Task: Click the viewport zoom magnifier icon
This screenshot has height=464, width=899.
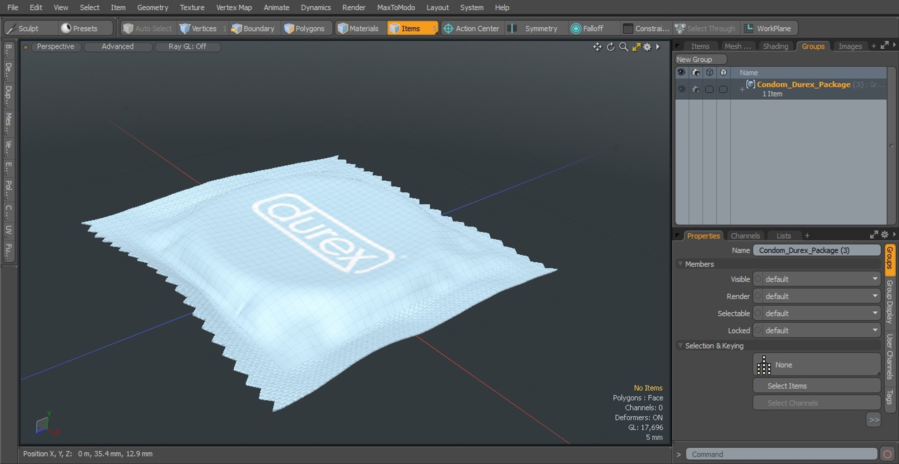Action: click(624, 47)
